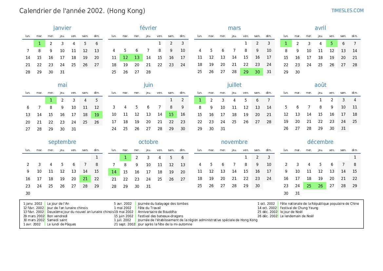The width and height of the screenshot is (383, 271).
Task: Select the janvier month heading
Action: click(x=62, y=28)
